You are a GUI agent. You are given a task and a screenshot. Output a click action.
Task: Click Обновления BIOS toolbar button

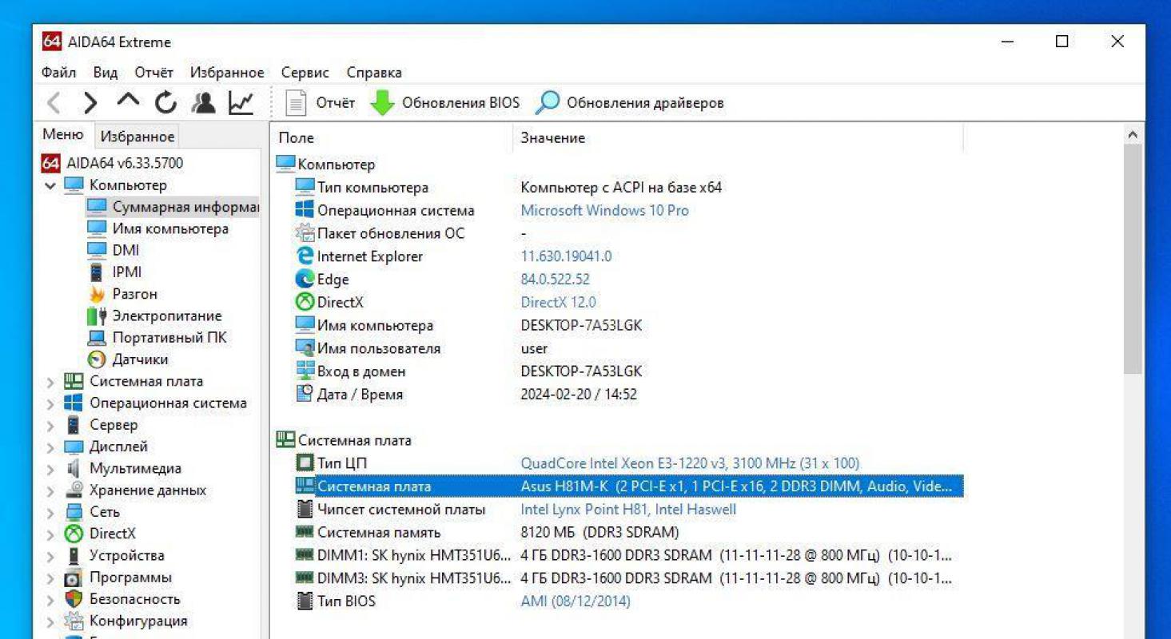click(444, 103)
